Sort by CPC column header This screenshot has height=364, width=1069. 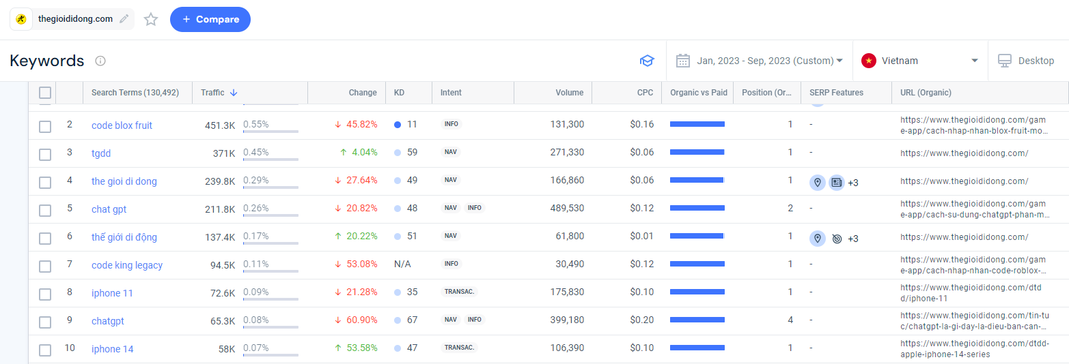coord(645,93)
